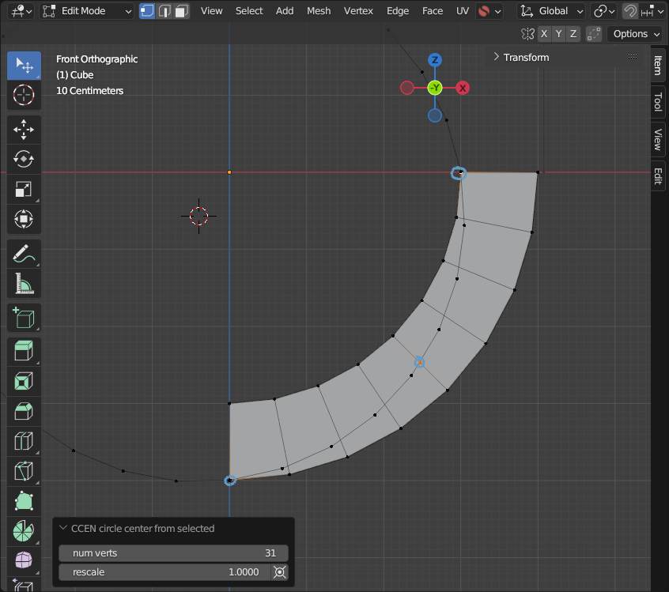Screen dimensions: 669x592
Task: Click the mesh auto-merge snake icon
Action: click(484, 11)
